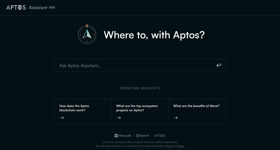Click the Assistant label in the header
Viewport: 280px width, 150px height.
[x=38, y=8]
